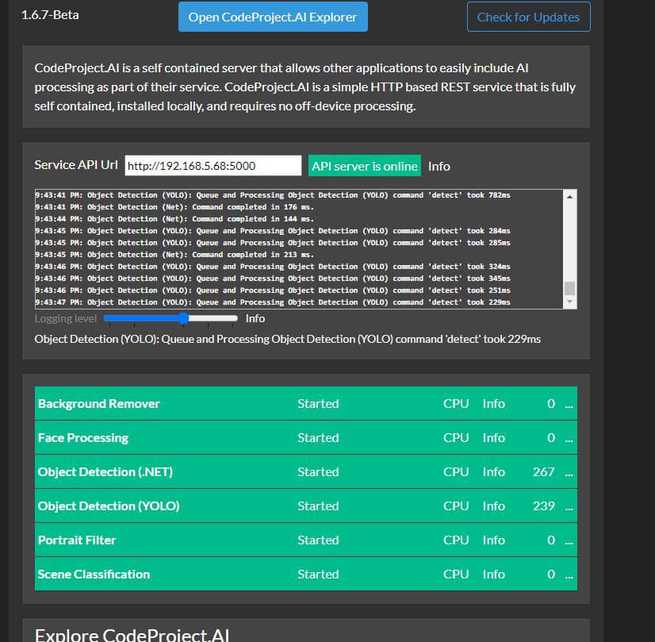
Task: Click CPU label in Object Detection (.NET) row
Action: click(x=456, y=472)
